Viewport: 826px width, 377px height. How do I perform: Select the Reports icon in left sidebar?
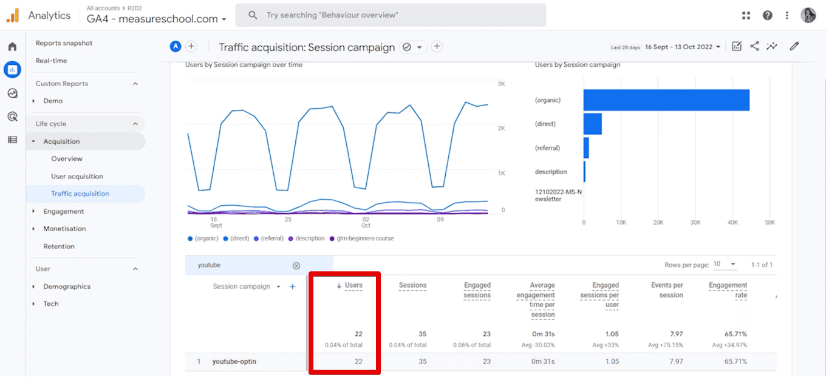pos(12,69)
